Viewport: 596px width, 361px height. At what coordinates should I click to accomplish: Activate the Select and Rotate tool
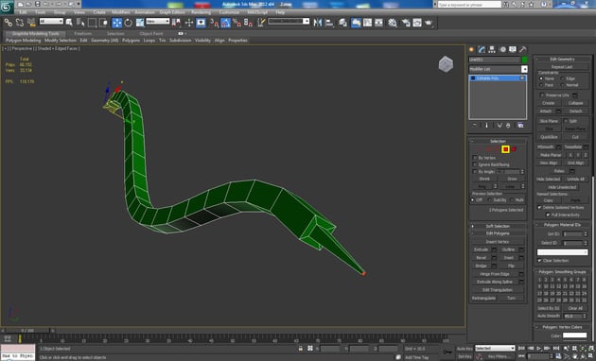pos(129,23)
